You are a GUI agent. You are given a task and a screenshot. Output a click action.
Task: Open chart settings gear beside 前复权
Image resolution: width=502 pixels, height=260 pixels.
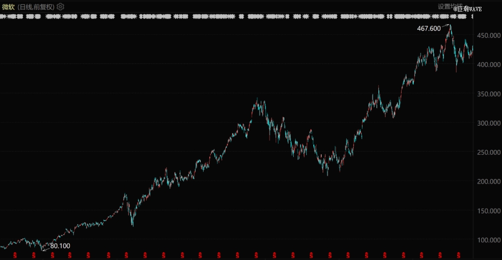tap(60, 6)
